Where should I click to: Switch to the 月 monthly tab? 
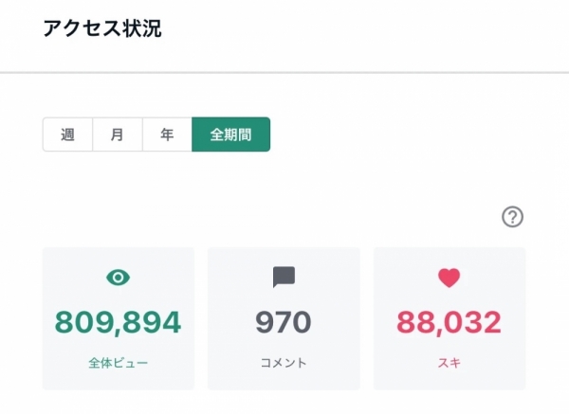tap(118, 135)
